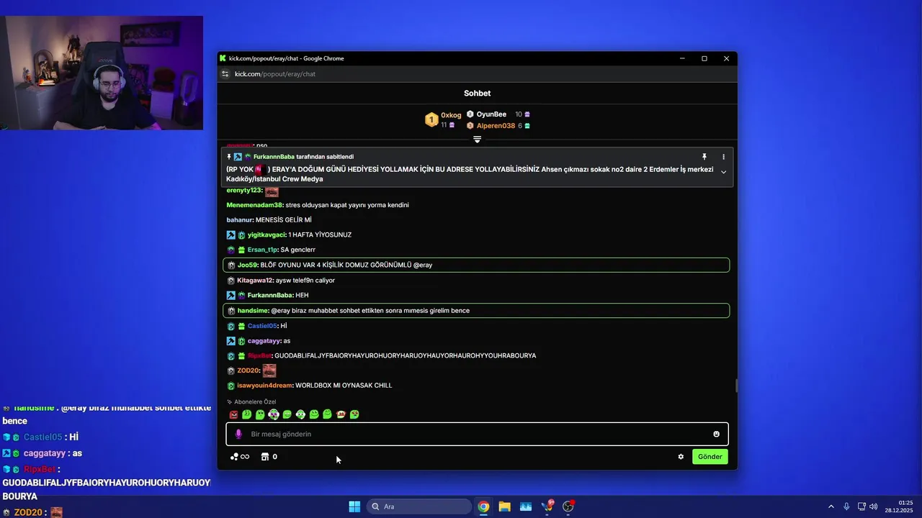Viewport: 922px width, 518px height.
Task: Click FurkannnBaba name in pinned message header
Action: click(274, 157)
